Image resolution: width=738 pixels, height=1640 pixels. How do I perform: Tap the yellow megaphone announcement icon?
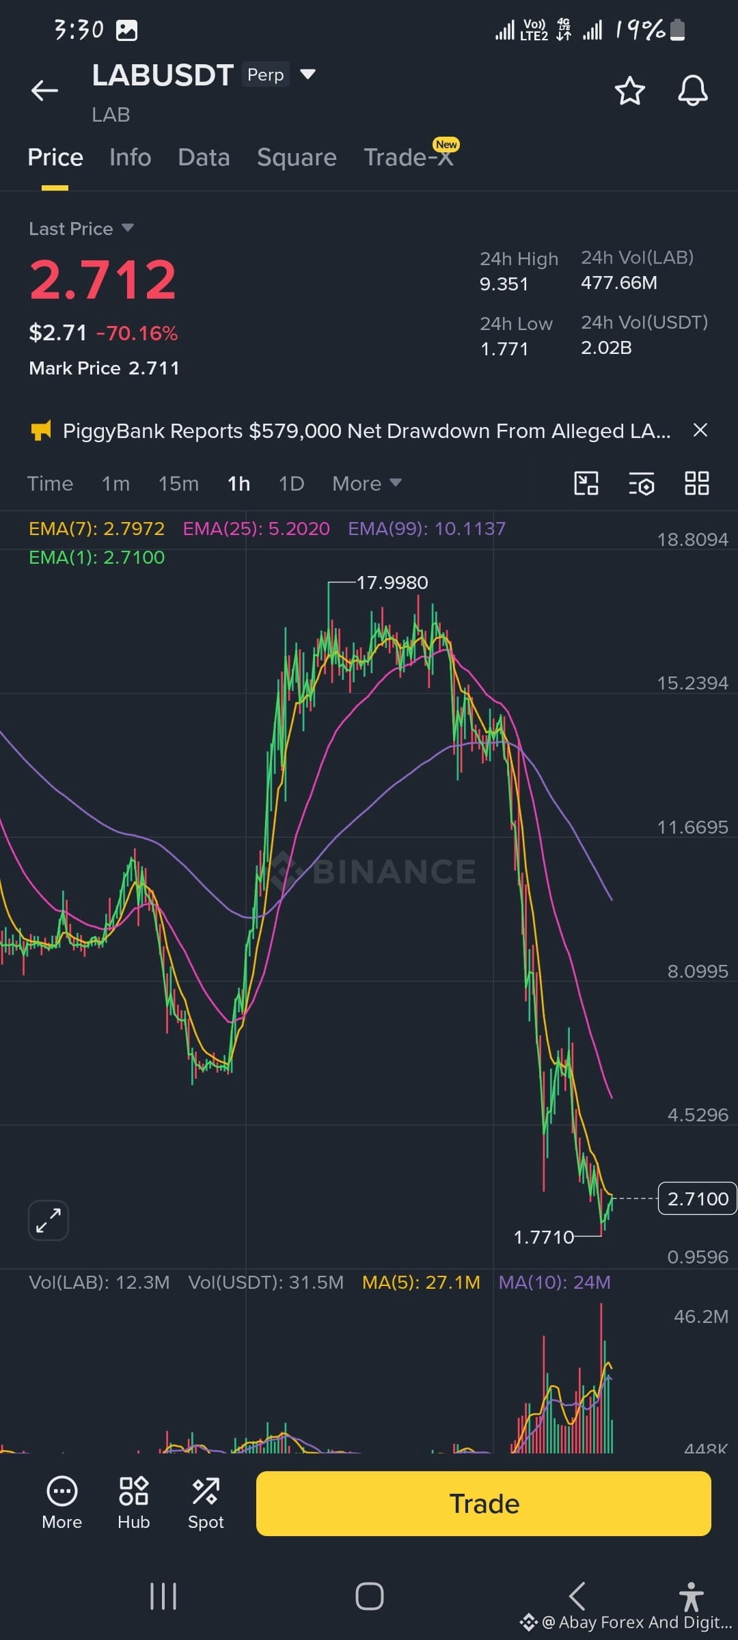41,430
